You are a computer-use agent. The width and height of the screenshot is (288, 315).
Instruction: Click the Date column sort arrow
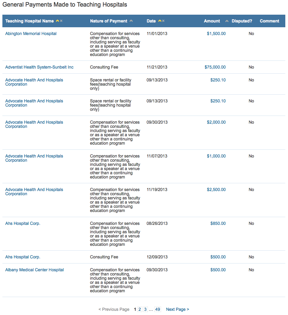click(160, 21)
